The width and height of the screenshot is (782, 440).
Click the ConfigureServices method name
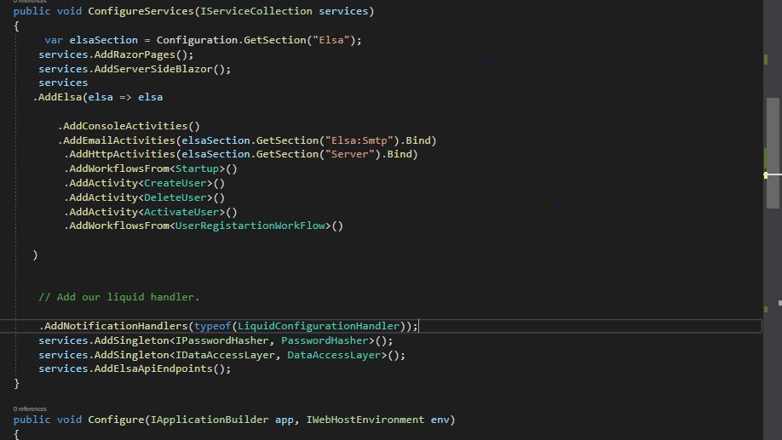click(x=141, y=11)
